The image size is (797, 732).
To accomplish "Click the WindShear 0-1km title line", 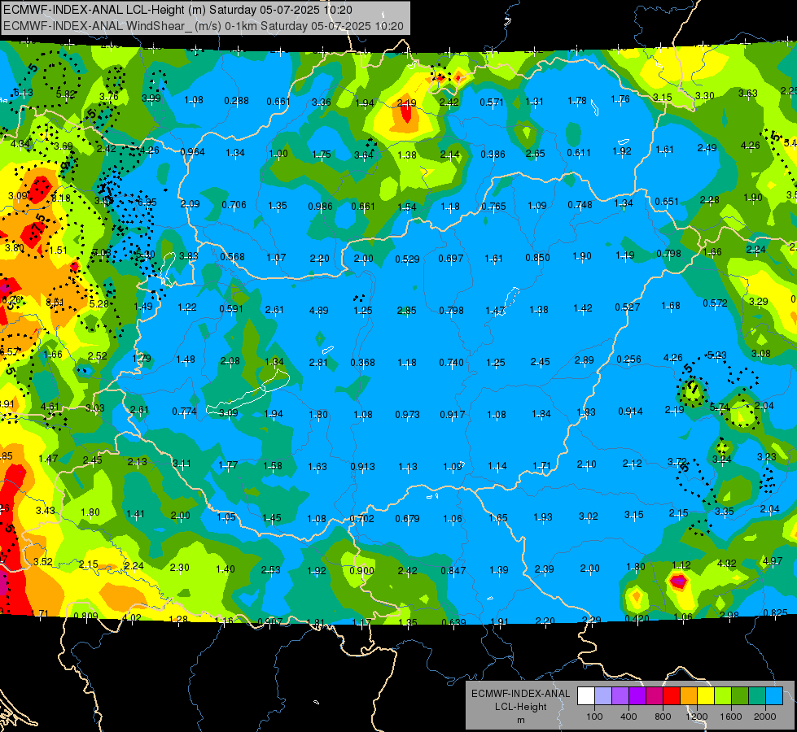I will [x=204, y=26].
